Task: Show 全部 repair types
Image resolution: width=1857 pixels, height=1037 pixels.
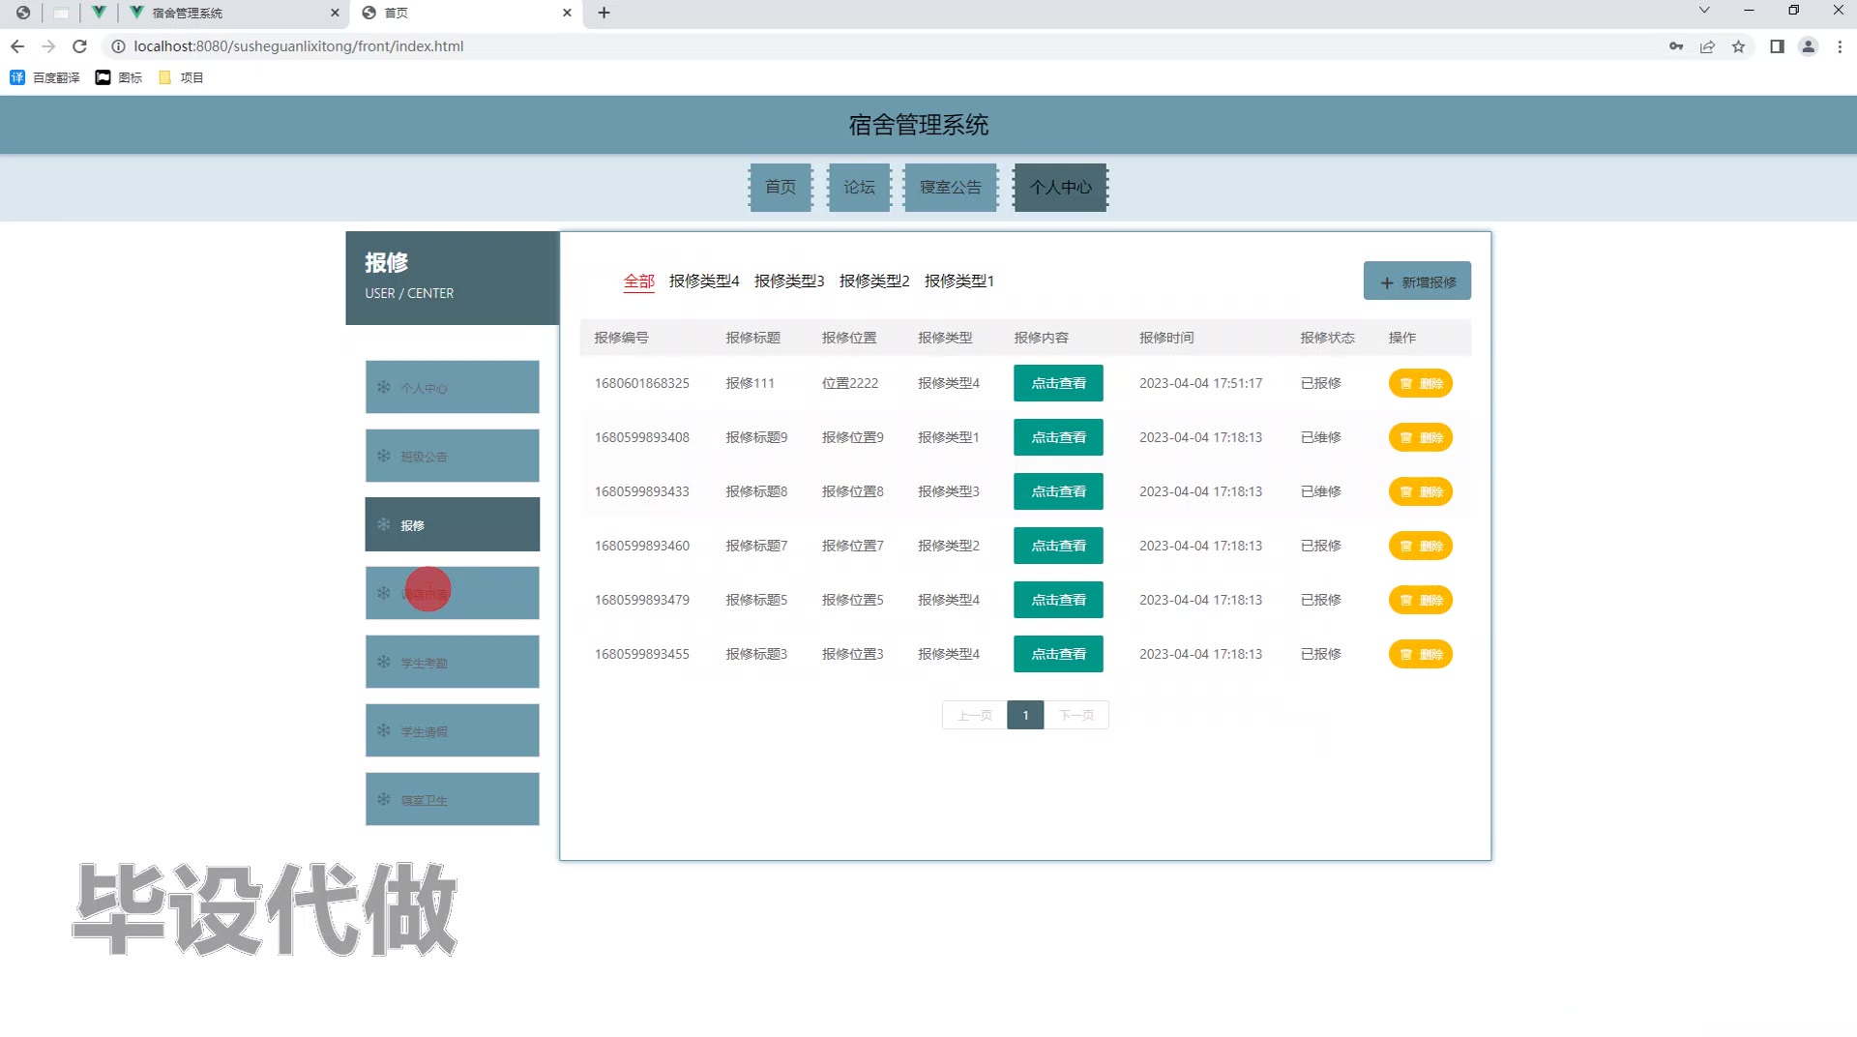Action: click(x=639, y=281)
